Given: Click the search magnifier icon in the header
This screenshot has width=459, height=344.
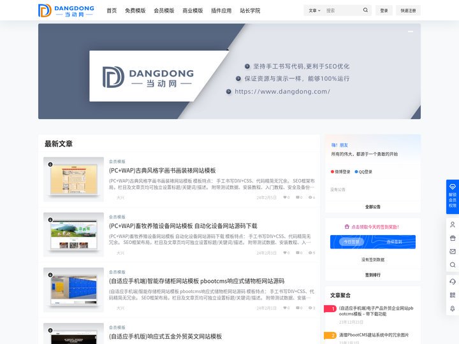Looking at the screenshot, I should [365, 10].
